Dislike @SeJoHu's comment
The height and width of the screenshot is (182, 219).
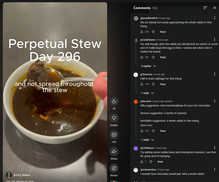coord(153,131)
